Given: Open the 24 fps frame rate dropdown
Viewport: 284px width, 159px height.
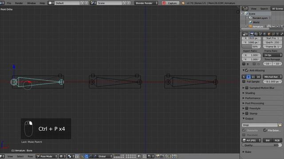Looking at the screenshot, I should point(272,55).
